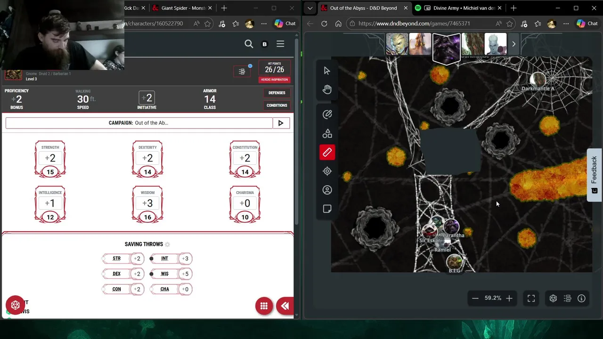Click the Heroic Inspiration button
This screenshot has width=603, height=339.
[x=275, y=80]
